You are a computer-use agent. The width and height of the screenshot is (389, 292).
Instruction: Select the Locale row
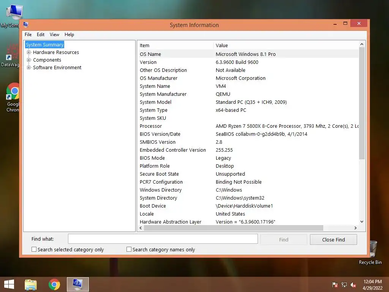[248, 214]
